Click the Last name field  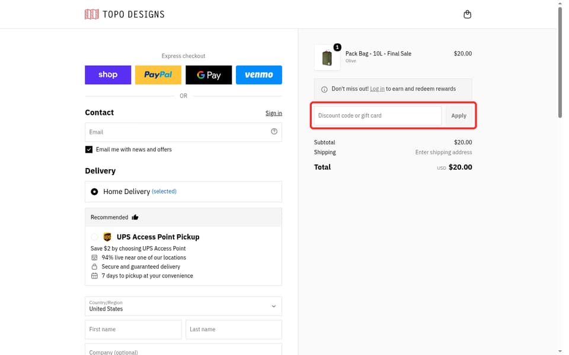(x=234, y=330)
